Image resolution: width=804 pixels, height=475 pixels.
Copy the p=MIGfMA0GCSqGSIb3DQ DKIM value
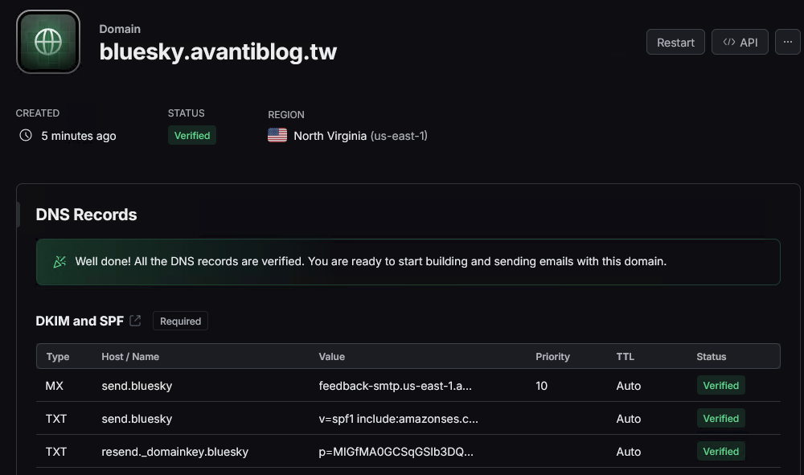396,452
